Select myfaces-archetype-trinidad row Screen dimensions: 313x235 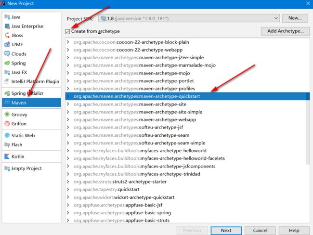pos(187,174)
